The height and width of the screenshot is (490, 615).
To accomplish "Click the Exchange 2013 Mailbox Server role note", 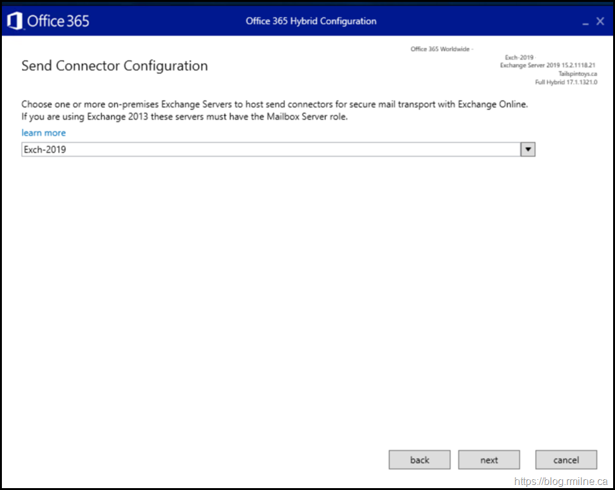I will pos(184,116).
